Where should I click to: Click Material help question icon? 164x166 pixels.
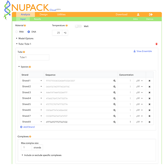[x=25, y=25]
